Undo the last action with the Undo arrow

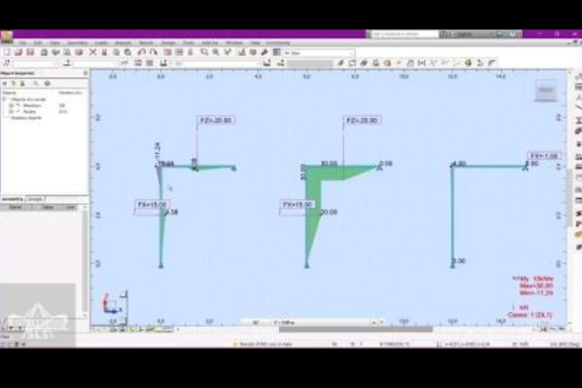click(x=142, y=52)
